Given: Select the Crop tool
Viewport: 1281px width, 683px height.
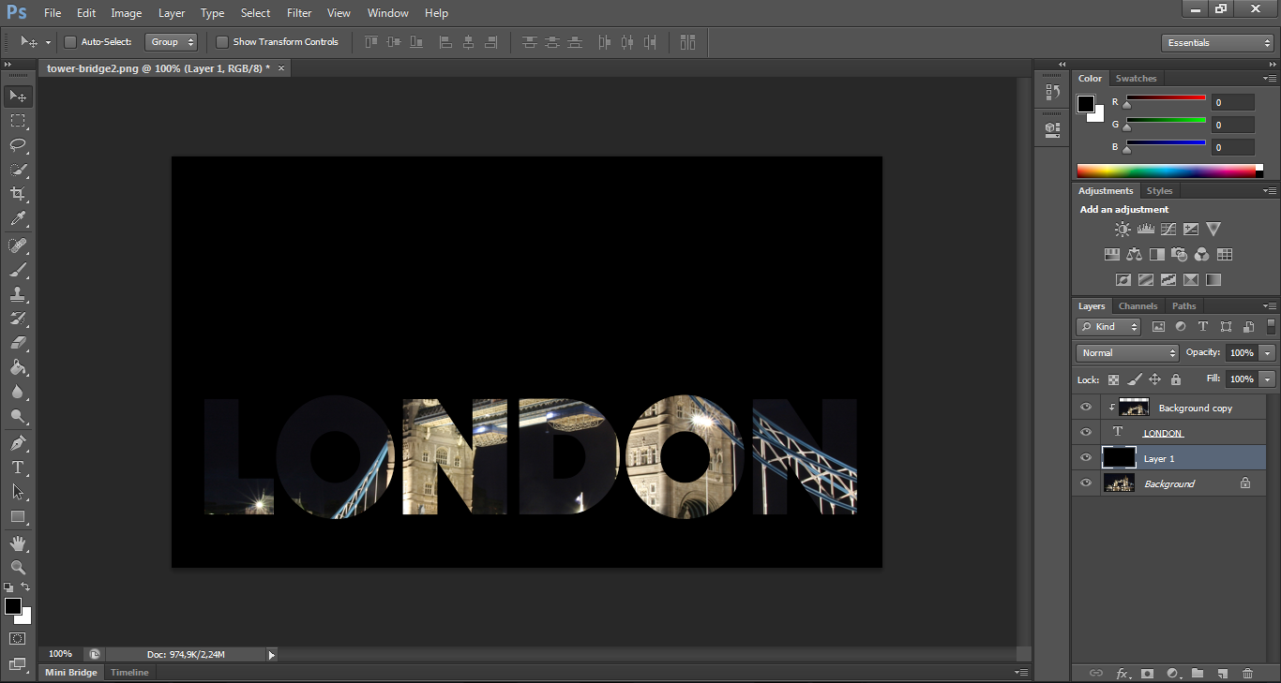Looking at the screenshot, I should click(18, 194).
